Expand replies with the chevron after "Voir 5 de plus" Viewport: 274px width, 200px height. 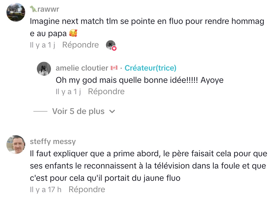click(x=112, y=111)
